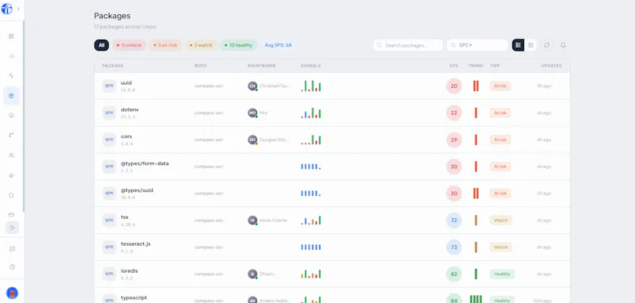Open the cors package name
This screenshot has width=635, height=303.
pos(126,136)
